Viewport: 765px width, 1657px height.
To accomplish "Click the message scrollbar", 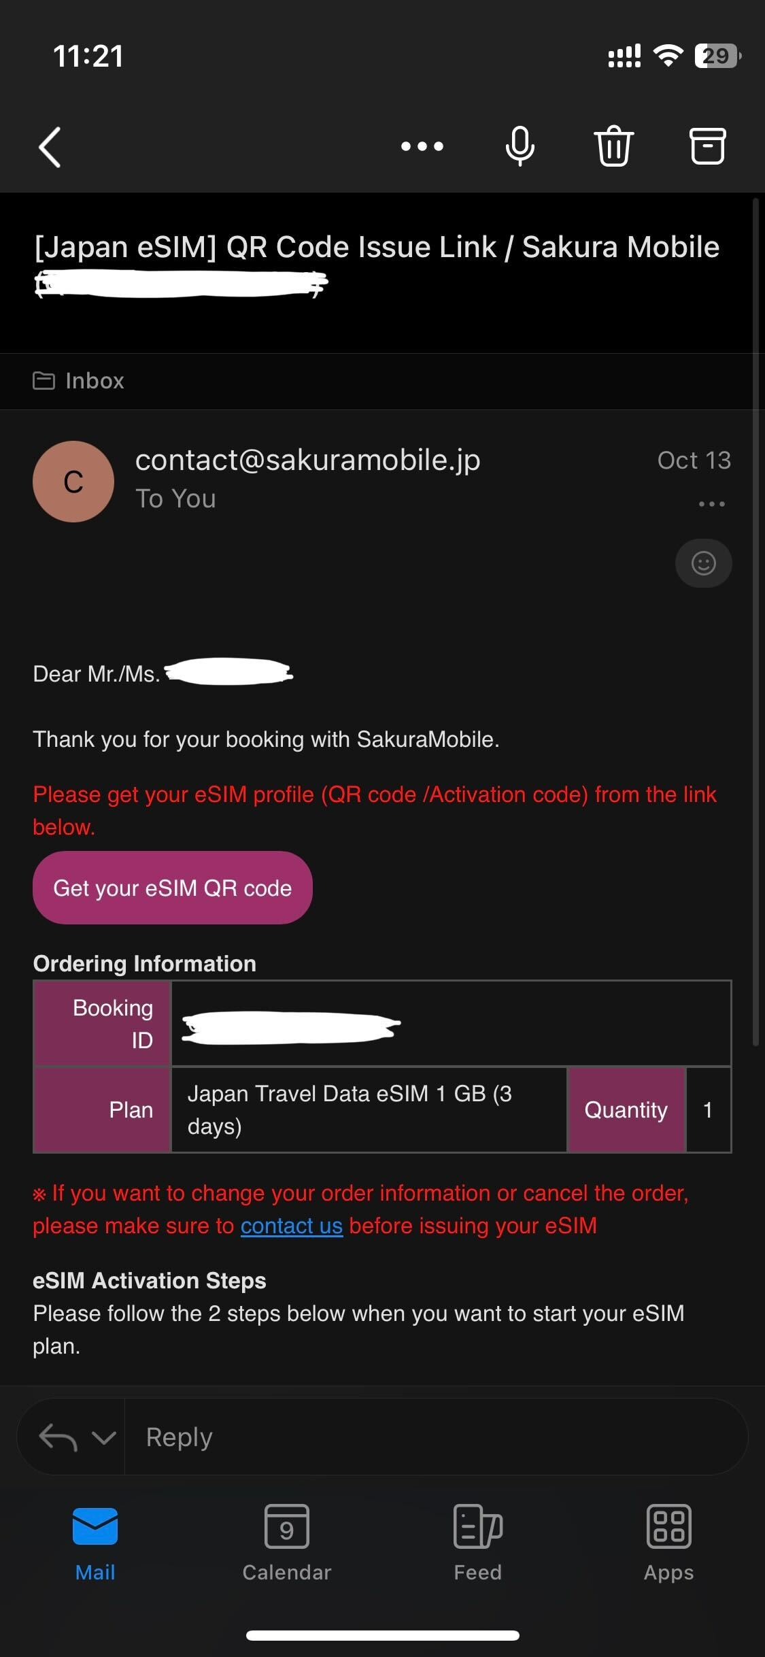I will 755,622.
